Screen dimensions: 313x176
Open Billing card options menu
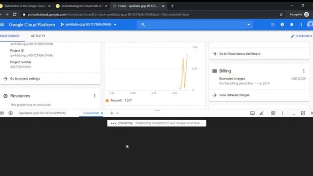304,71
